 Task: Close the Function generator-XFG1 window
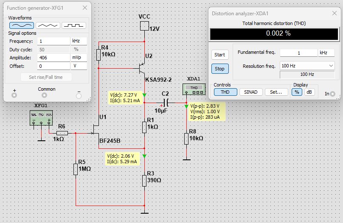point(85,8)
